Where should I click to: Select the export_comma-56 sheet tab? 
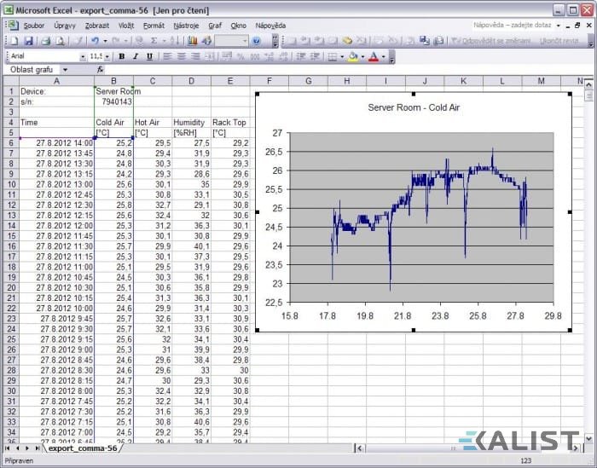coord(82,448)
